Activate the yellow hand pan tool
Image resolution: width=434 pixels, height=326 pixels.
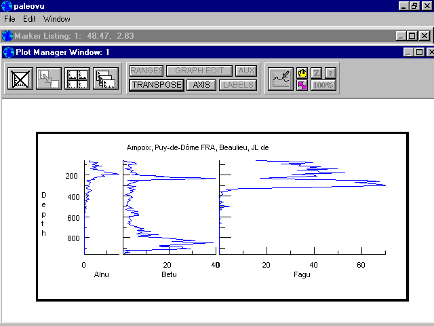click(302, 73)
